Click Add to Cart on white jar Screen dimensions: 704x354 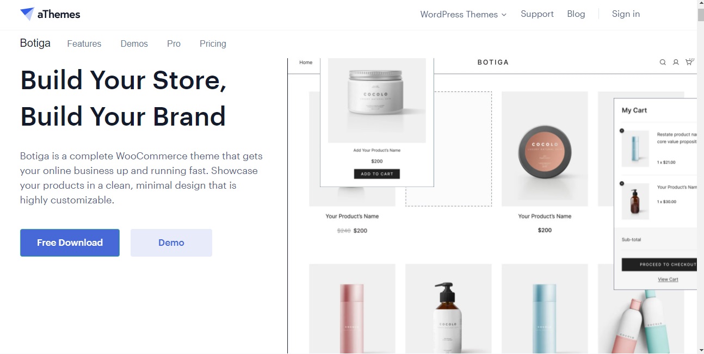pyautogui.click(x=377, y=174)
